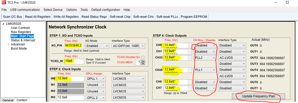Open the USB communications menu
The width and height of the screenshot is (298, 103).
click(25, 10)
